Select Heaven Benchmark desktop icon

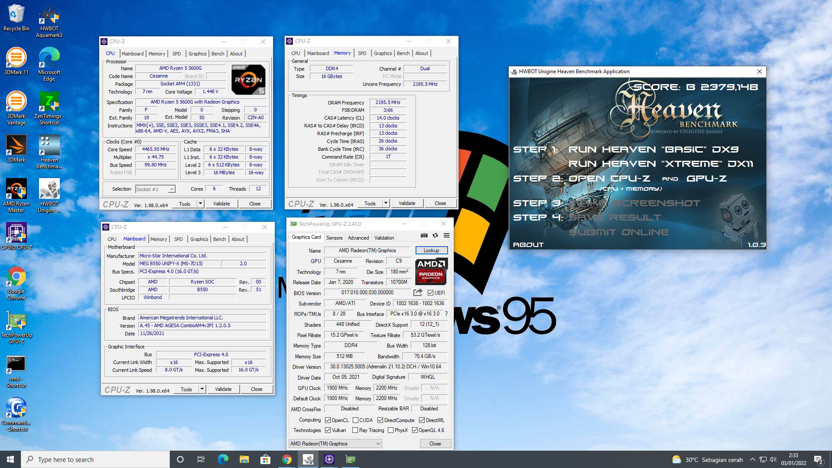pos(49,152)
